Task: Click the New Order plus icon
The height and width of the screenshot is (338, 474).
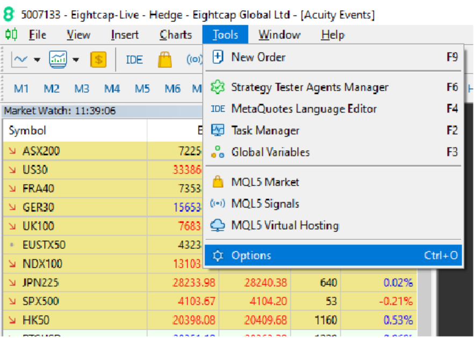Action: tap(218, 57)
